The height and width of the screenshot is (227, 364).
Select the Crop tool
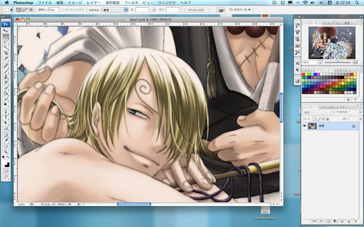click(5, 53)
